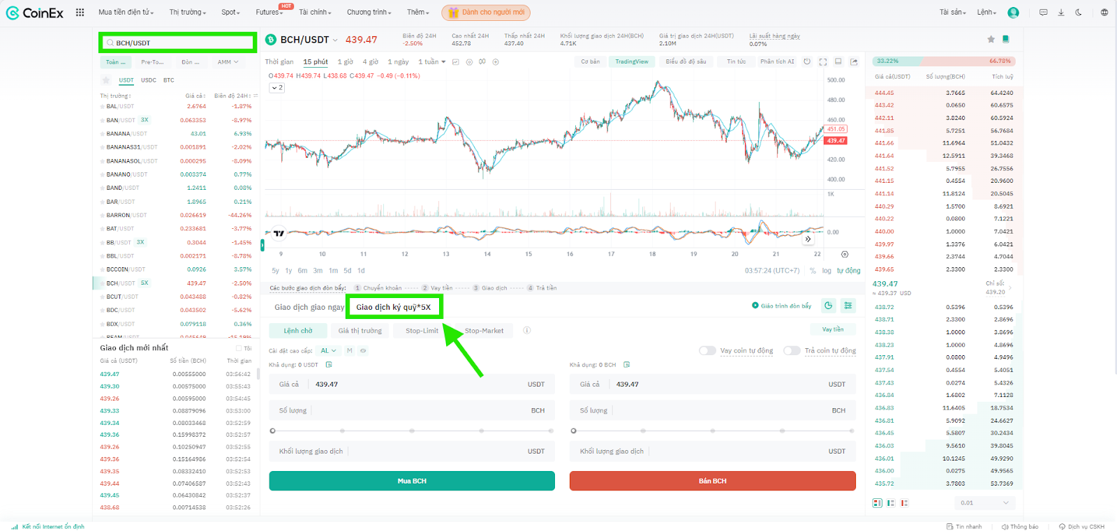Click the transfer icon next to Khả dụng 0 BCH
Screen dimensions: 1117x531
click(627, 365)
